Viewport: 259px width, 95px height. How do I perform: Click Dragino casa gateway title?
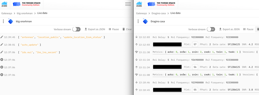(158, 21)
